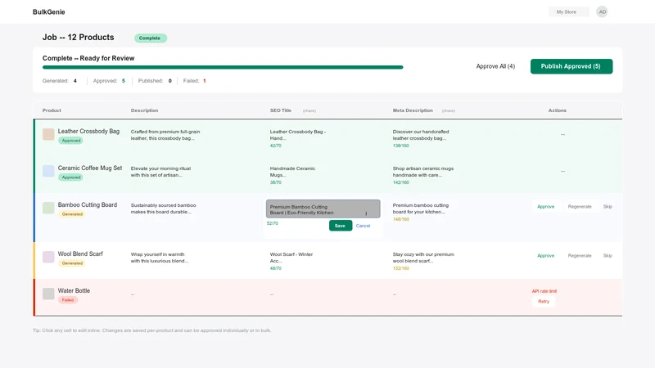Click Wool Blend Scarf thumbnail

tap(48, 257)
